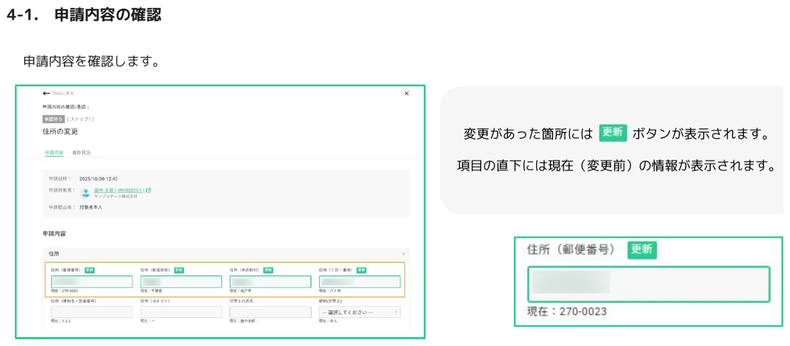Click the text 現在：1-2-3
The height and width of the screenshot is (346, 790).
point(61,321)
